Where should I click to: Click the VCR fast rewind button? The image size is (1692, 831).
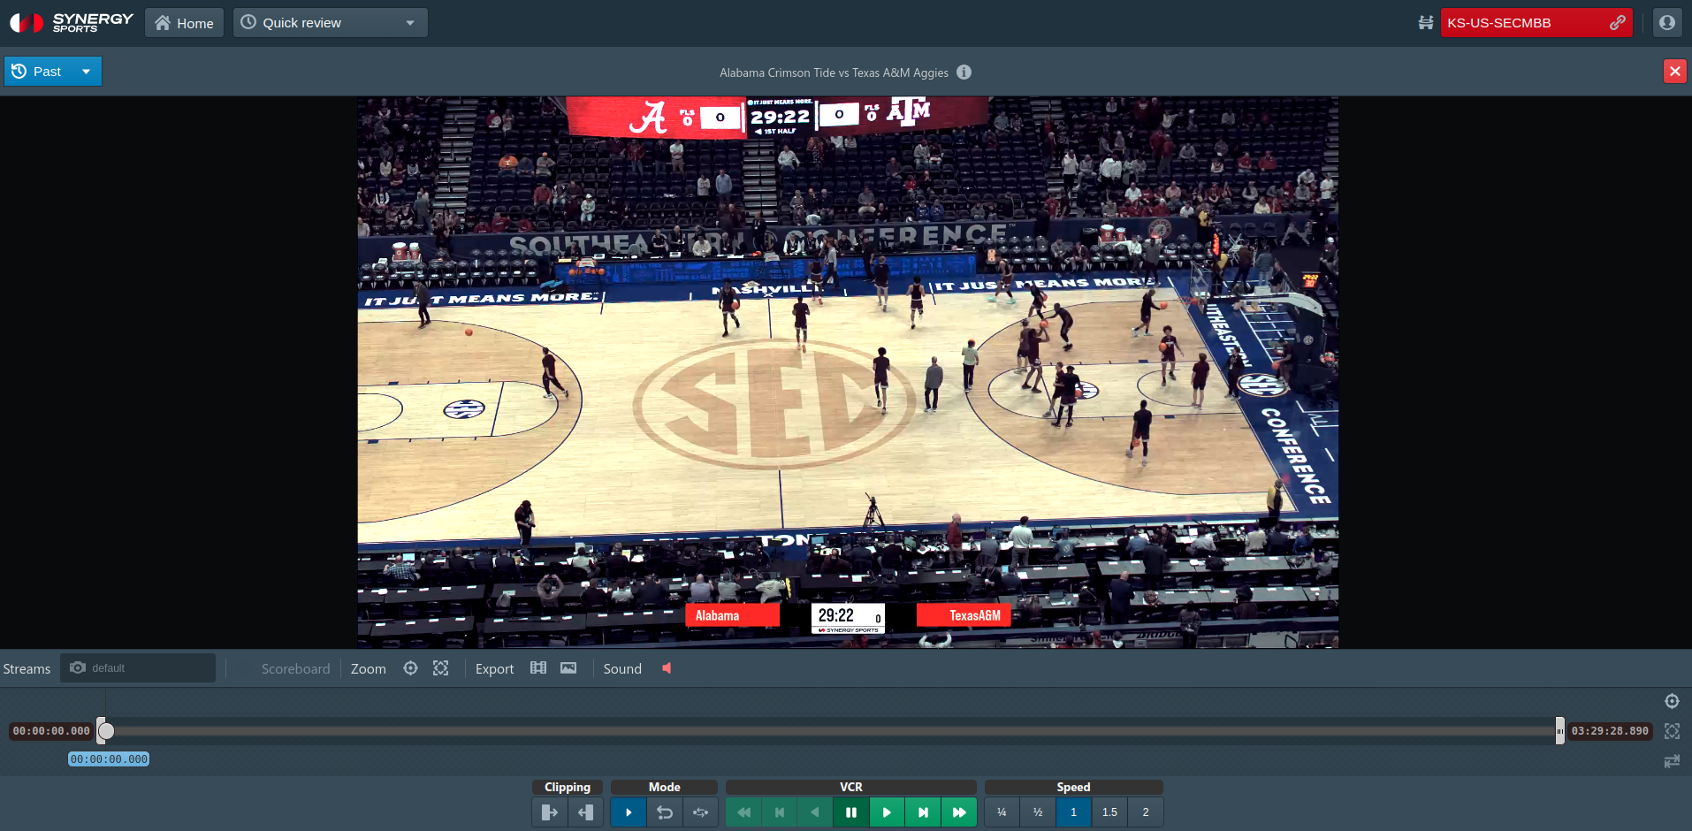743,812
